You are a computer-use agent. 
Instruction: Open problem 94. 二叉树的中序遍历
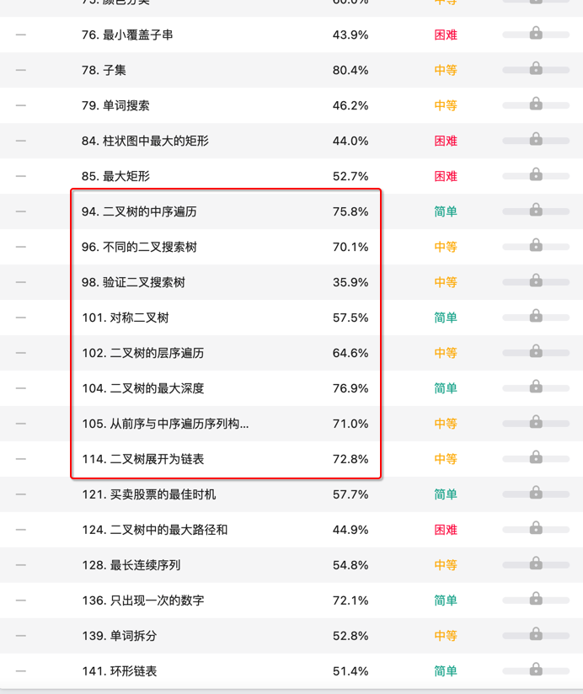[x=135, y=211]
